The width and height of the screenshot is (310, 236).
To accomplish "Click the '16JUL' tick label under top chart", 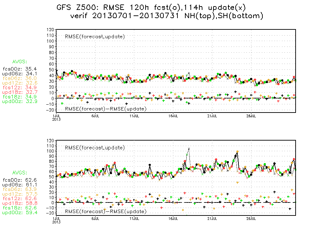I will coord(173,116).
